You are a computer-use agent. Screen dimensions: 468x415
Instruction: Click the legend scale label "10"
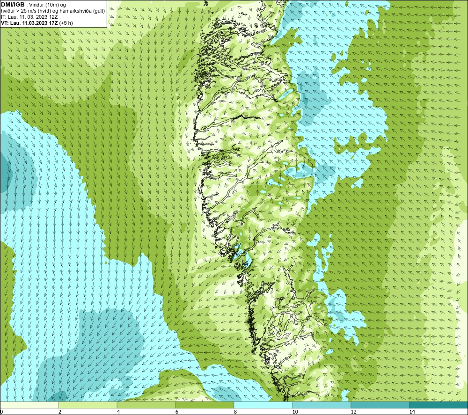(x=295, y=412)
